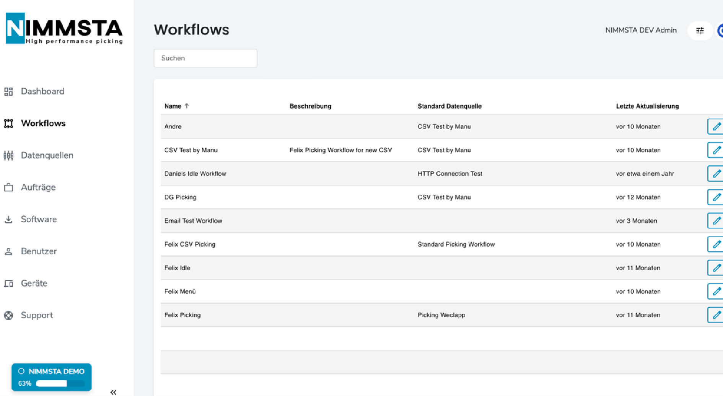723x396 pixels.
Task: Click the Workflows node icon in the sidebar
Action: pyautogui.click(x=8, y=123)
